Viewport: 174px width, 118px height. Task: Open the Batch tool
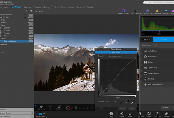pyautogui.click(x=130, y=114)
